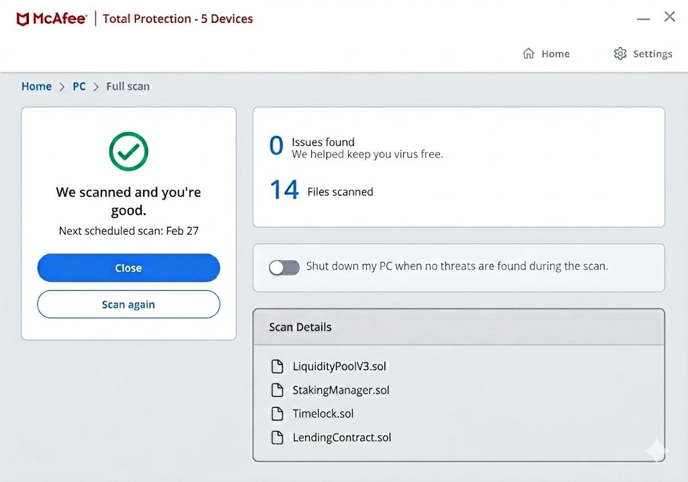Select StakingManager.sol file name
This screenshot has width=688, height=482.
[341, 390]
